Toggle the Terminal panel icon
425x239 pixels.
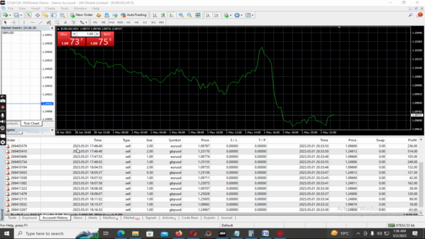[x=54, y=15]
